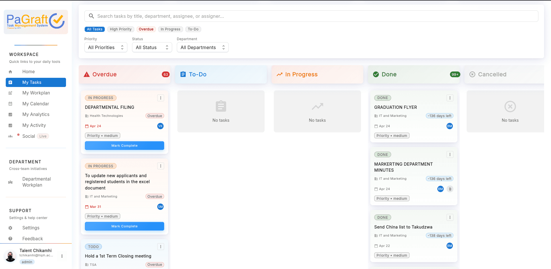This screenshot has width=551, height=269.
Task: Open user menu dots beside Talent Chikamhi
Action: 62,256
